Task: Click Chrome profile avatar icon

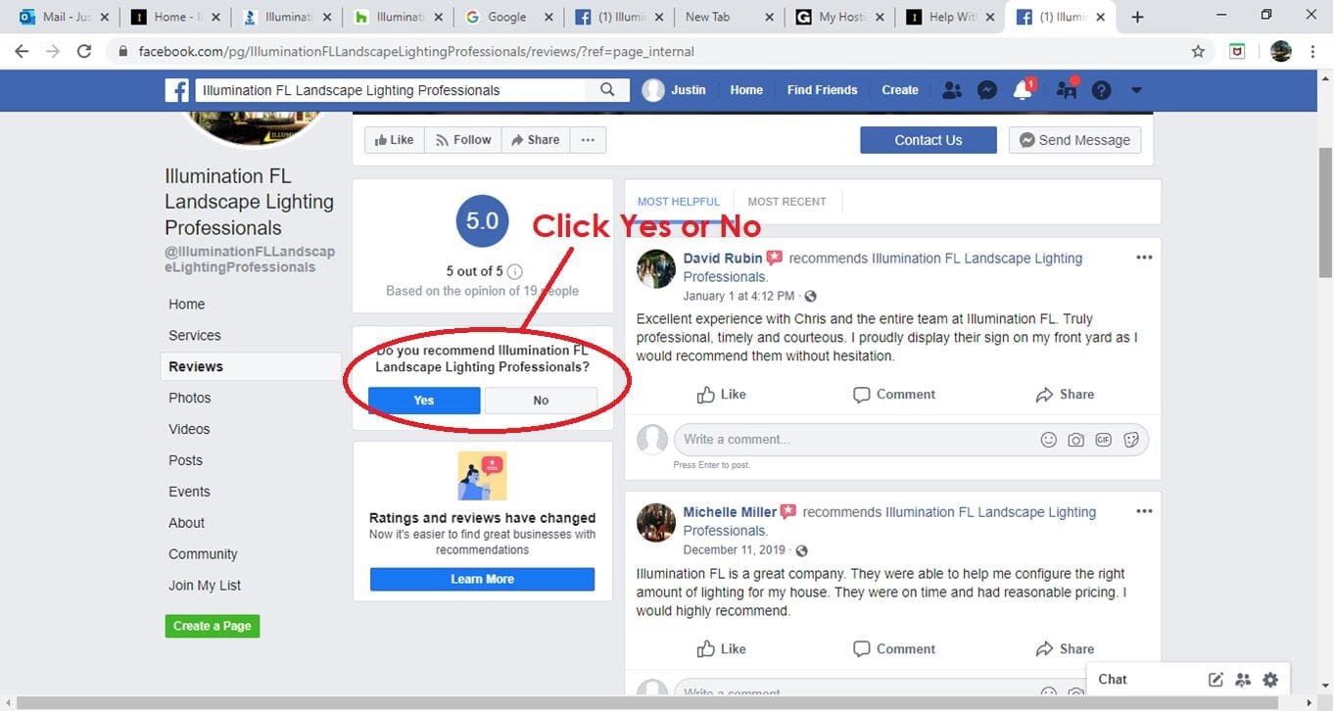Action: pos(1281,52)
